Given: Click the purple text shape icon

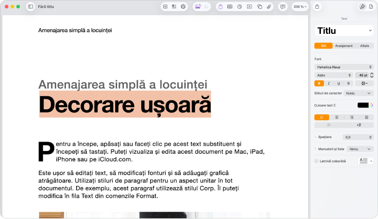Looking at the screenshot, I should pos(220,7).
